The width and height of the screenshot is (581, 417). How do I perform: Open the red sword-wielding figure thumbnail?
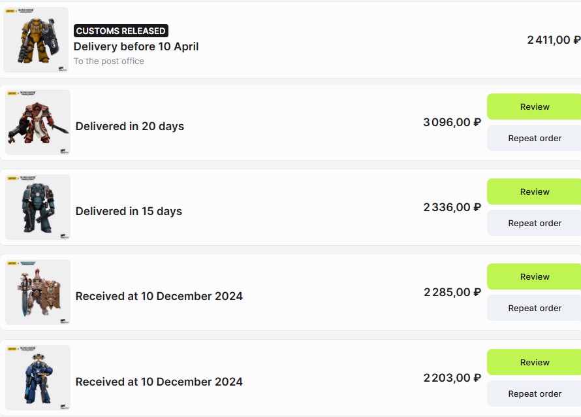(x=38, y=122)
